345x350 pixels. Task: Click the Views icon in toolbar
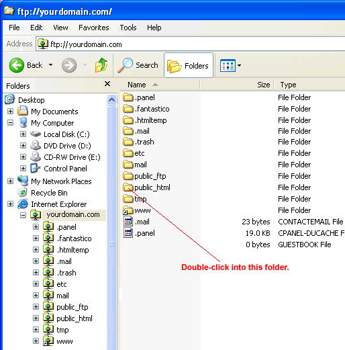228,65
